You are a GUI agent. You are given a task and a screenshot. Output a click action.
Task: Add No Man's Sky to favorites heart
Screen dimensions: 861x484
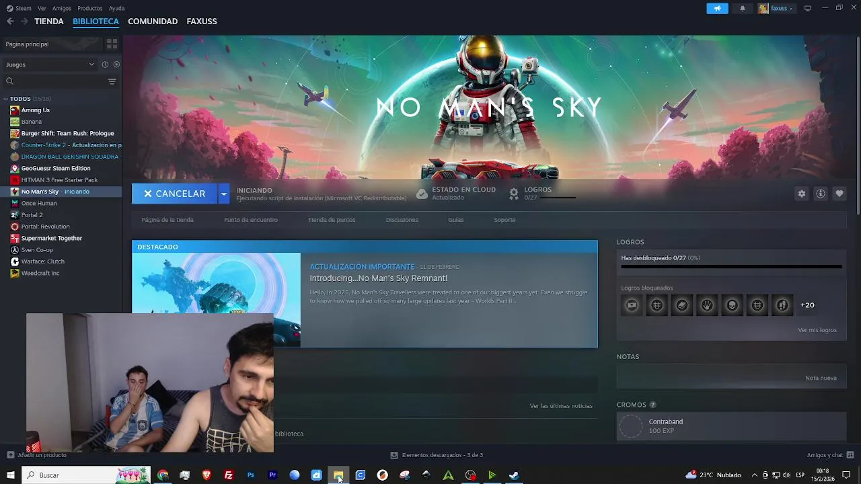click(839, 194)
